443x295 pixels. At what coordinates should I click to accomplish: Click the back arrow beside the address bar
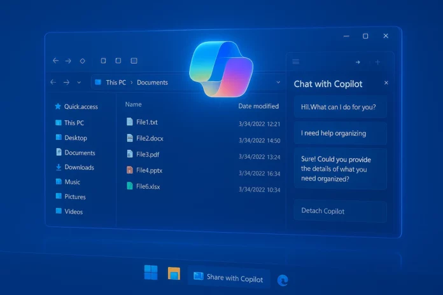(x=53, y=82)
